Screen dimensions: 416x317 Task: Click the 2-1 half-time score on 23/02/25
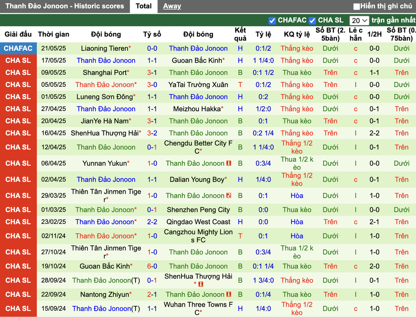click(374, 222)
